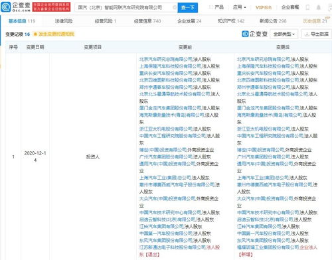332x260 pixels.
Task: Open 通用汽车(中国)投资 link in 变更后 column
Action: tap(265, 164)
